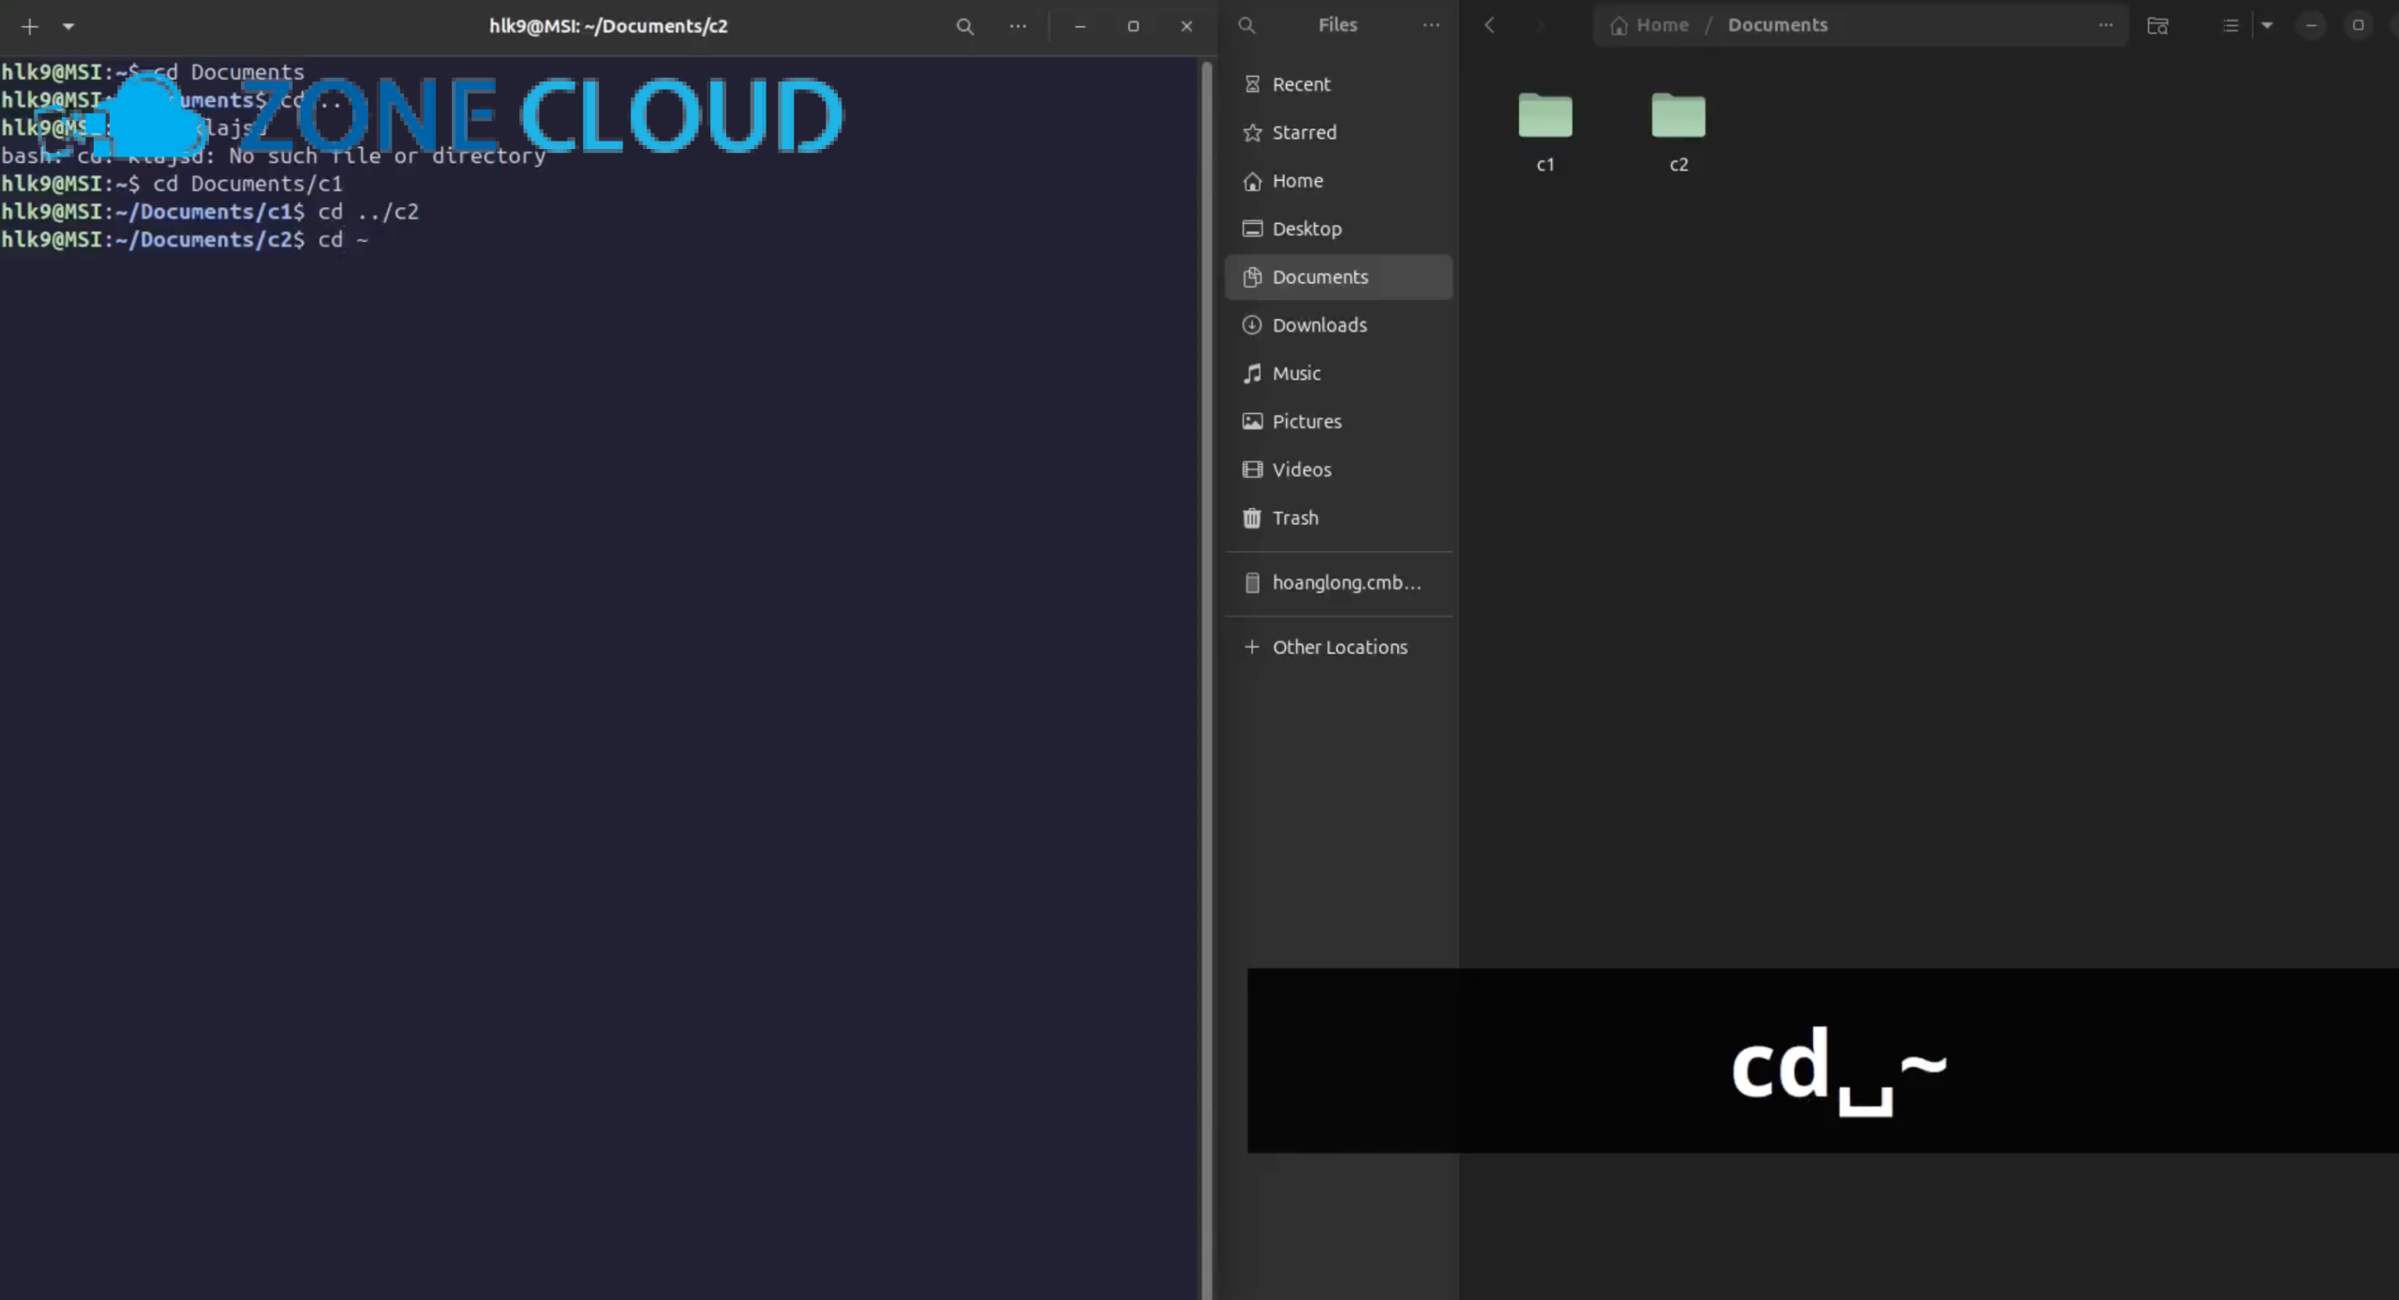Click the Files search icon
This screenshot has height=1300, width=2399.
[1246, 25]
